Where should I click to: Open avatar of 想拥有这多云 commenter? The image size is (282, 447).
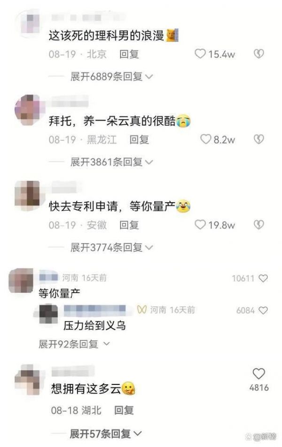coord(30,379)
